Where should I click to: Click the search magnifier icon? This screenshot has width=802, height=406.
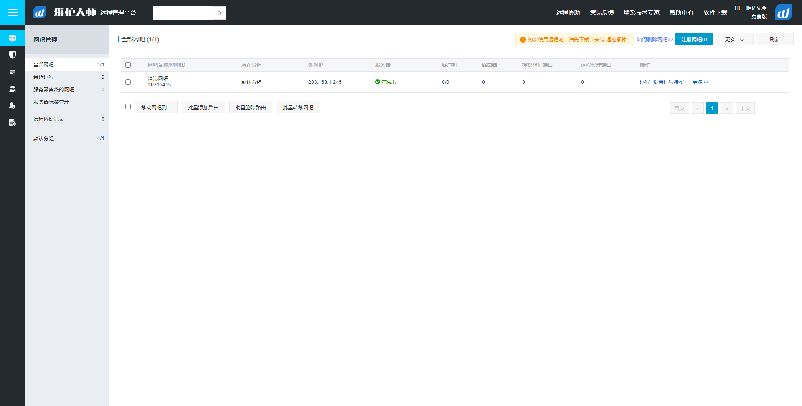219,13
